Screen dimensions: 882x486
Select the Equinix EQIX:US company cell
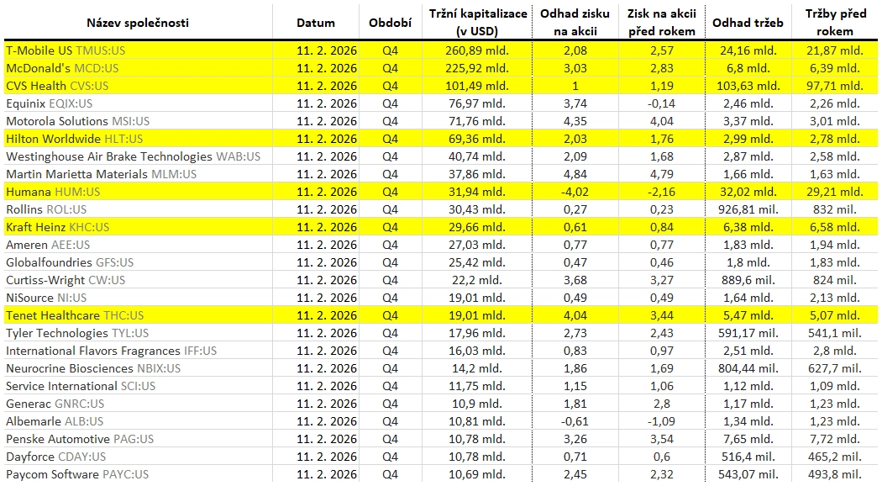coord(50,103)
